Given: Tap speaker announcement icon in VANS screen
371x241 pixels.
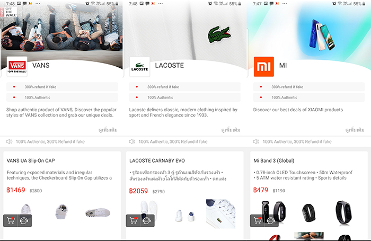Looking at the screenshot, I should (x=9, y=141).
